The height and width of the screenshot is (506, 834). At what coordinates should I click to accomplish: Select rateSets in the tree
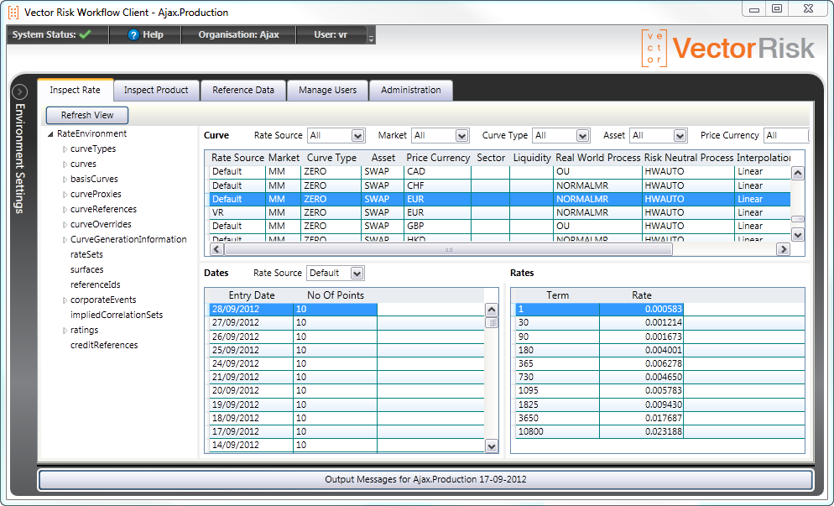click(86, 254)
